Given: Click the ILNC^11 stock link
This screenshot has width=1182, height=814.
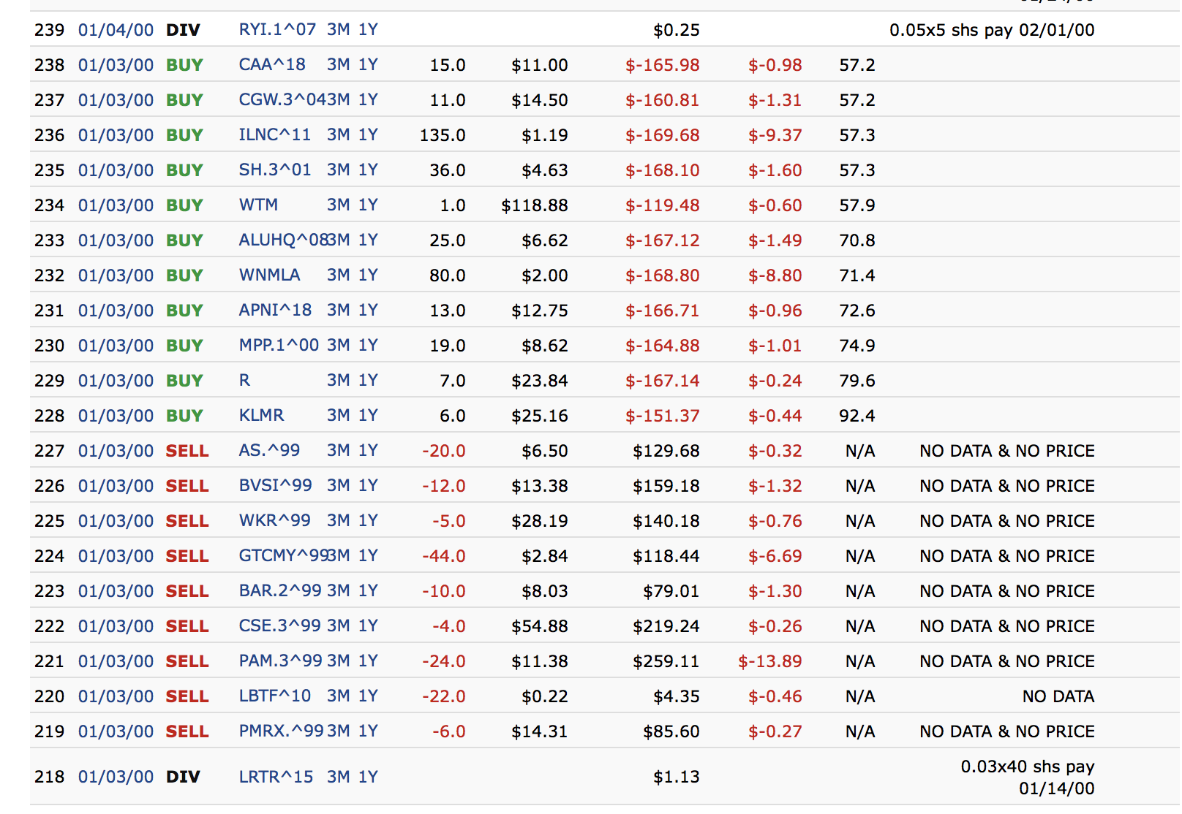Looking at the screenshot, I should [x=274, y=135].
